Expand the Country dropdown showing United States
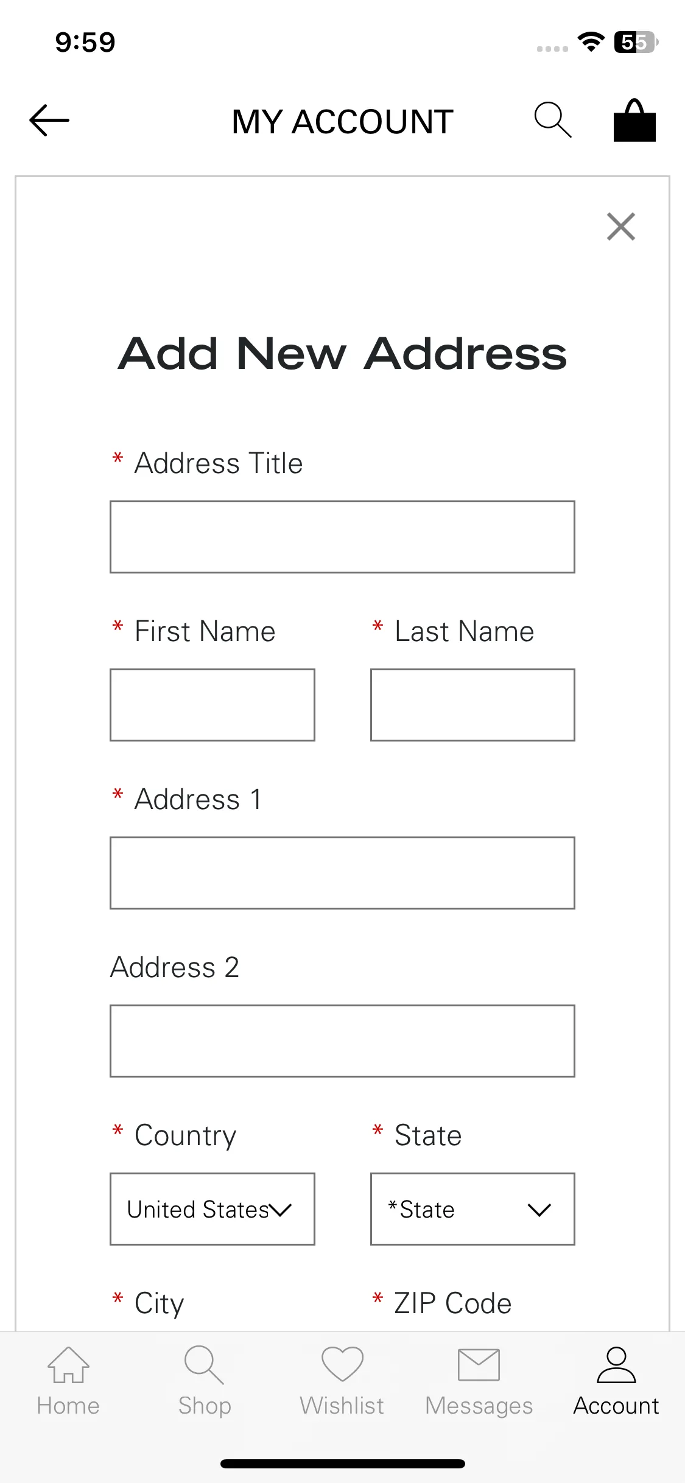 (x=213, y=1209)
